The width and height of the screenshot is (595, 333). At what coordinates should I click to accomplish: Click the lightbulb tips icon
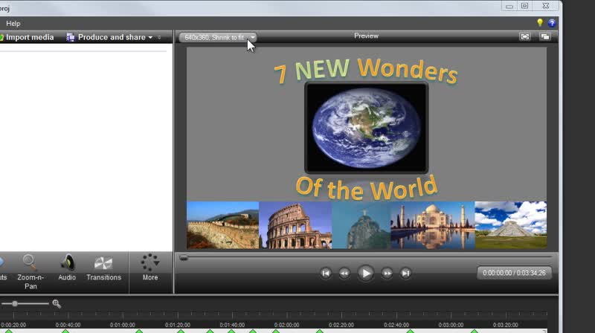pyautogui.click(x=540, y=23)
